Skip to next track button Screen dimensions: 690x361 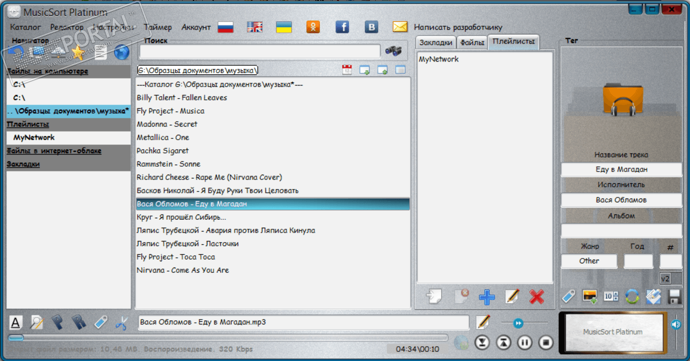(x=482, y=342)
